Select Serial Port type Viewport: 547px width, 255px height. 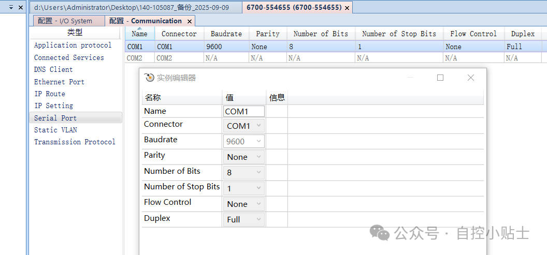[76, 118]
